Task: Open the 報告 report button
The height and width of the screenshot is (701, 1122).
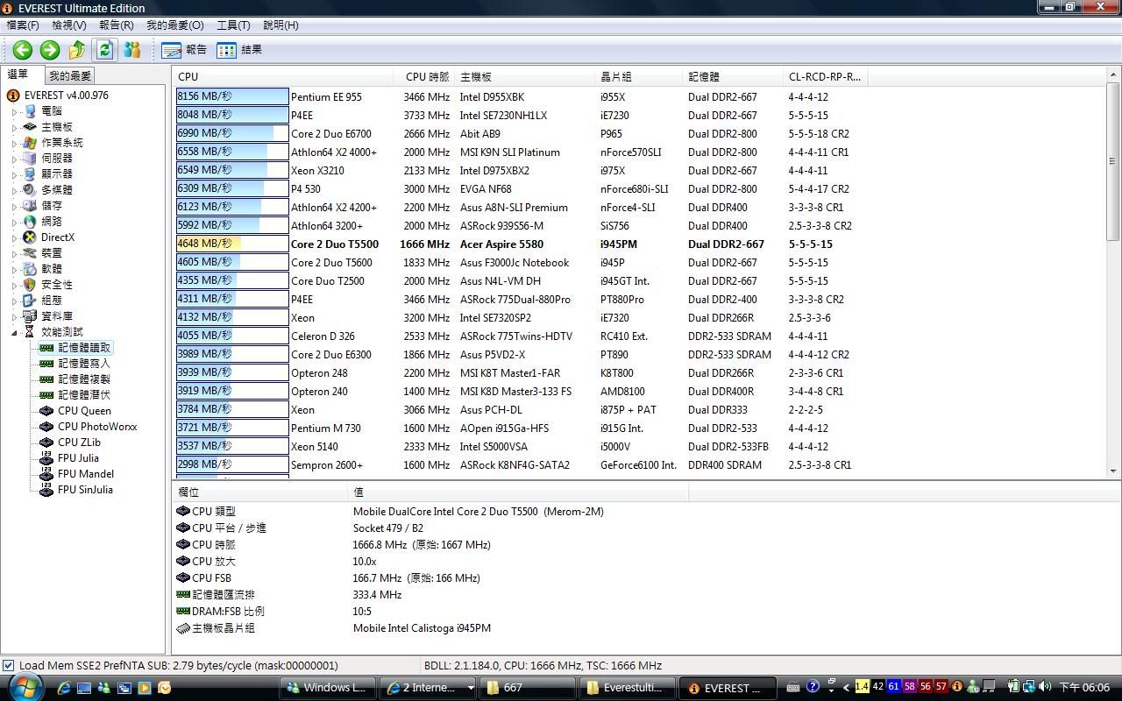Action: coord(185,50)
